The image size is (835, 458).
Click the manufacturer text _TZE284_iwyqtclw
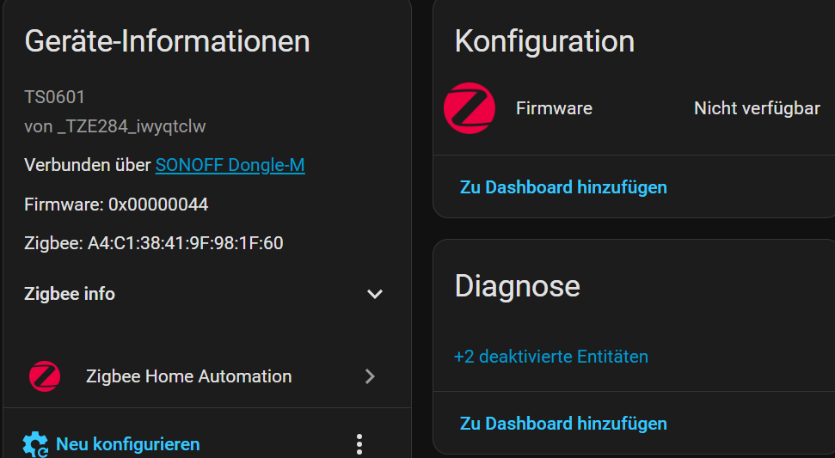[132, 126]
